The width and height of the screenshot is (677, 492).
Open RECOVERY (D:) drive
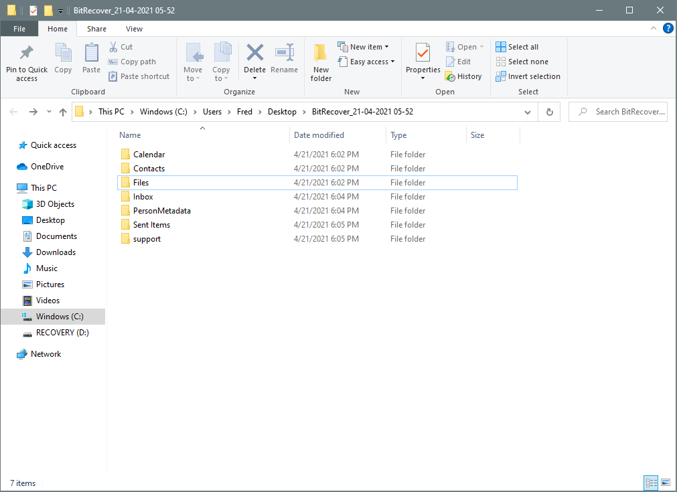(x=56, y=333)
